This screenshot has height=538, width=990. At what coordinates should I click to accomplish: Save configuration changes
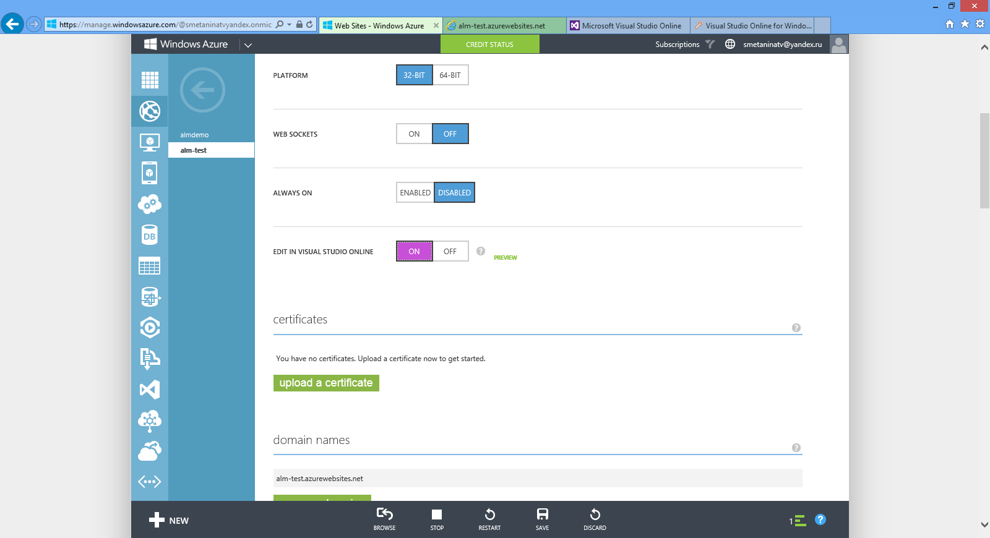coord(542,519)
